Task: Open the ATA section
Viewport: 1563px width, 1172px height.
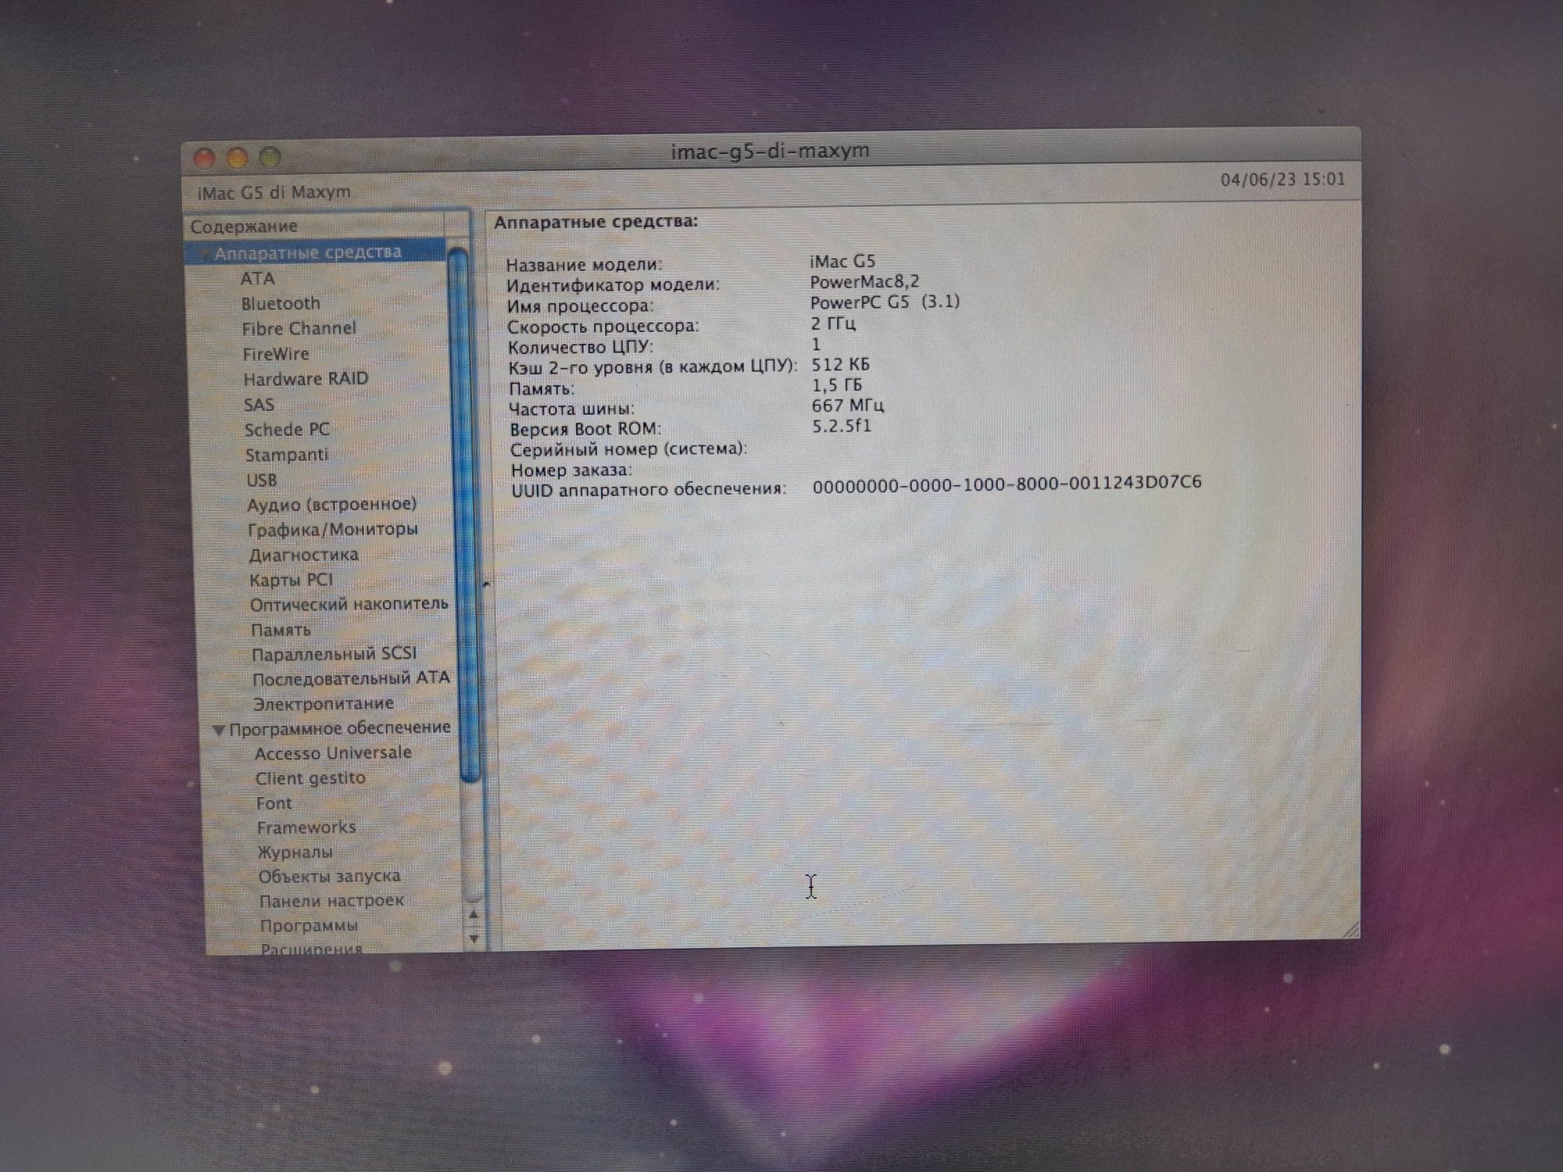Action: 257,278
